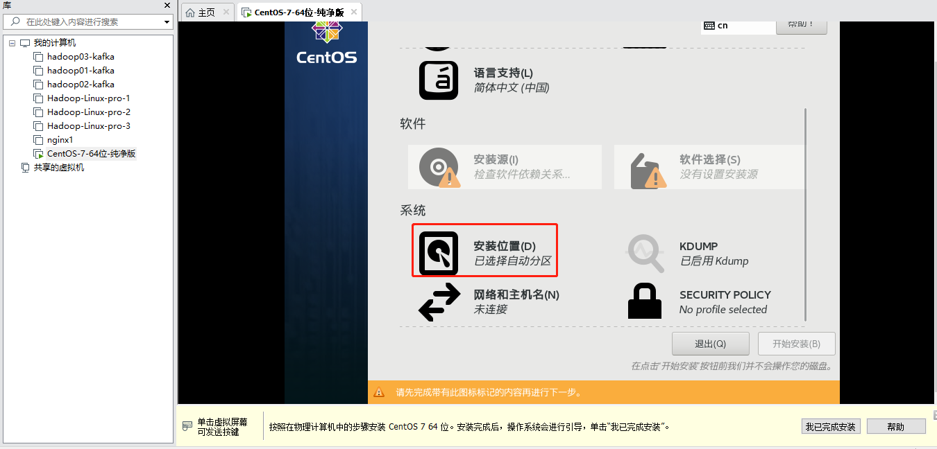Click the No profile selected text

pyautogui.click(x=723, y=310)
